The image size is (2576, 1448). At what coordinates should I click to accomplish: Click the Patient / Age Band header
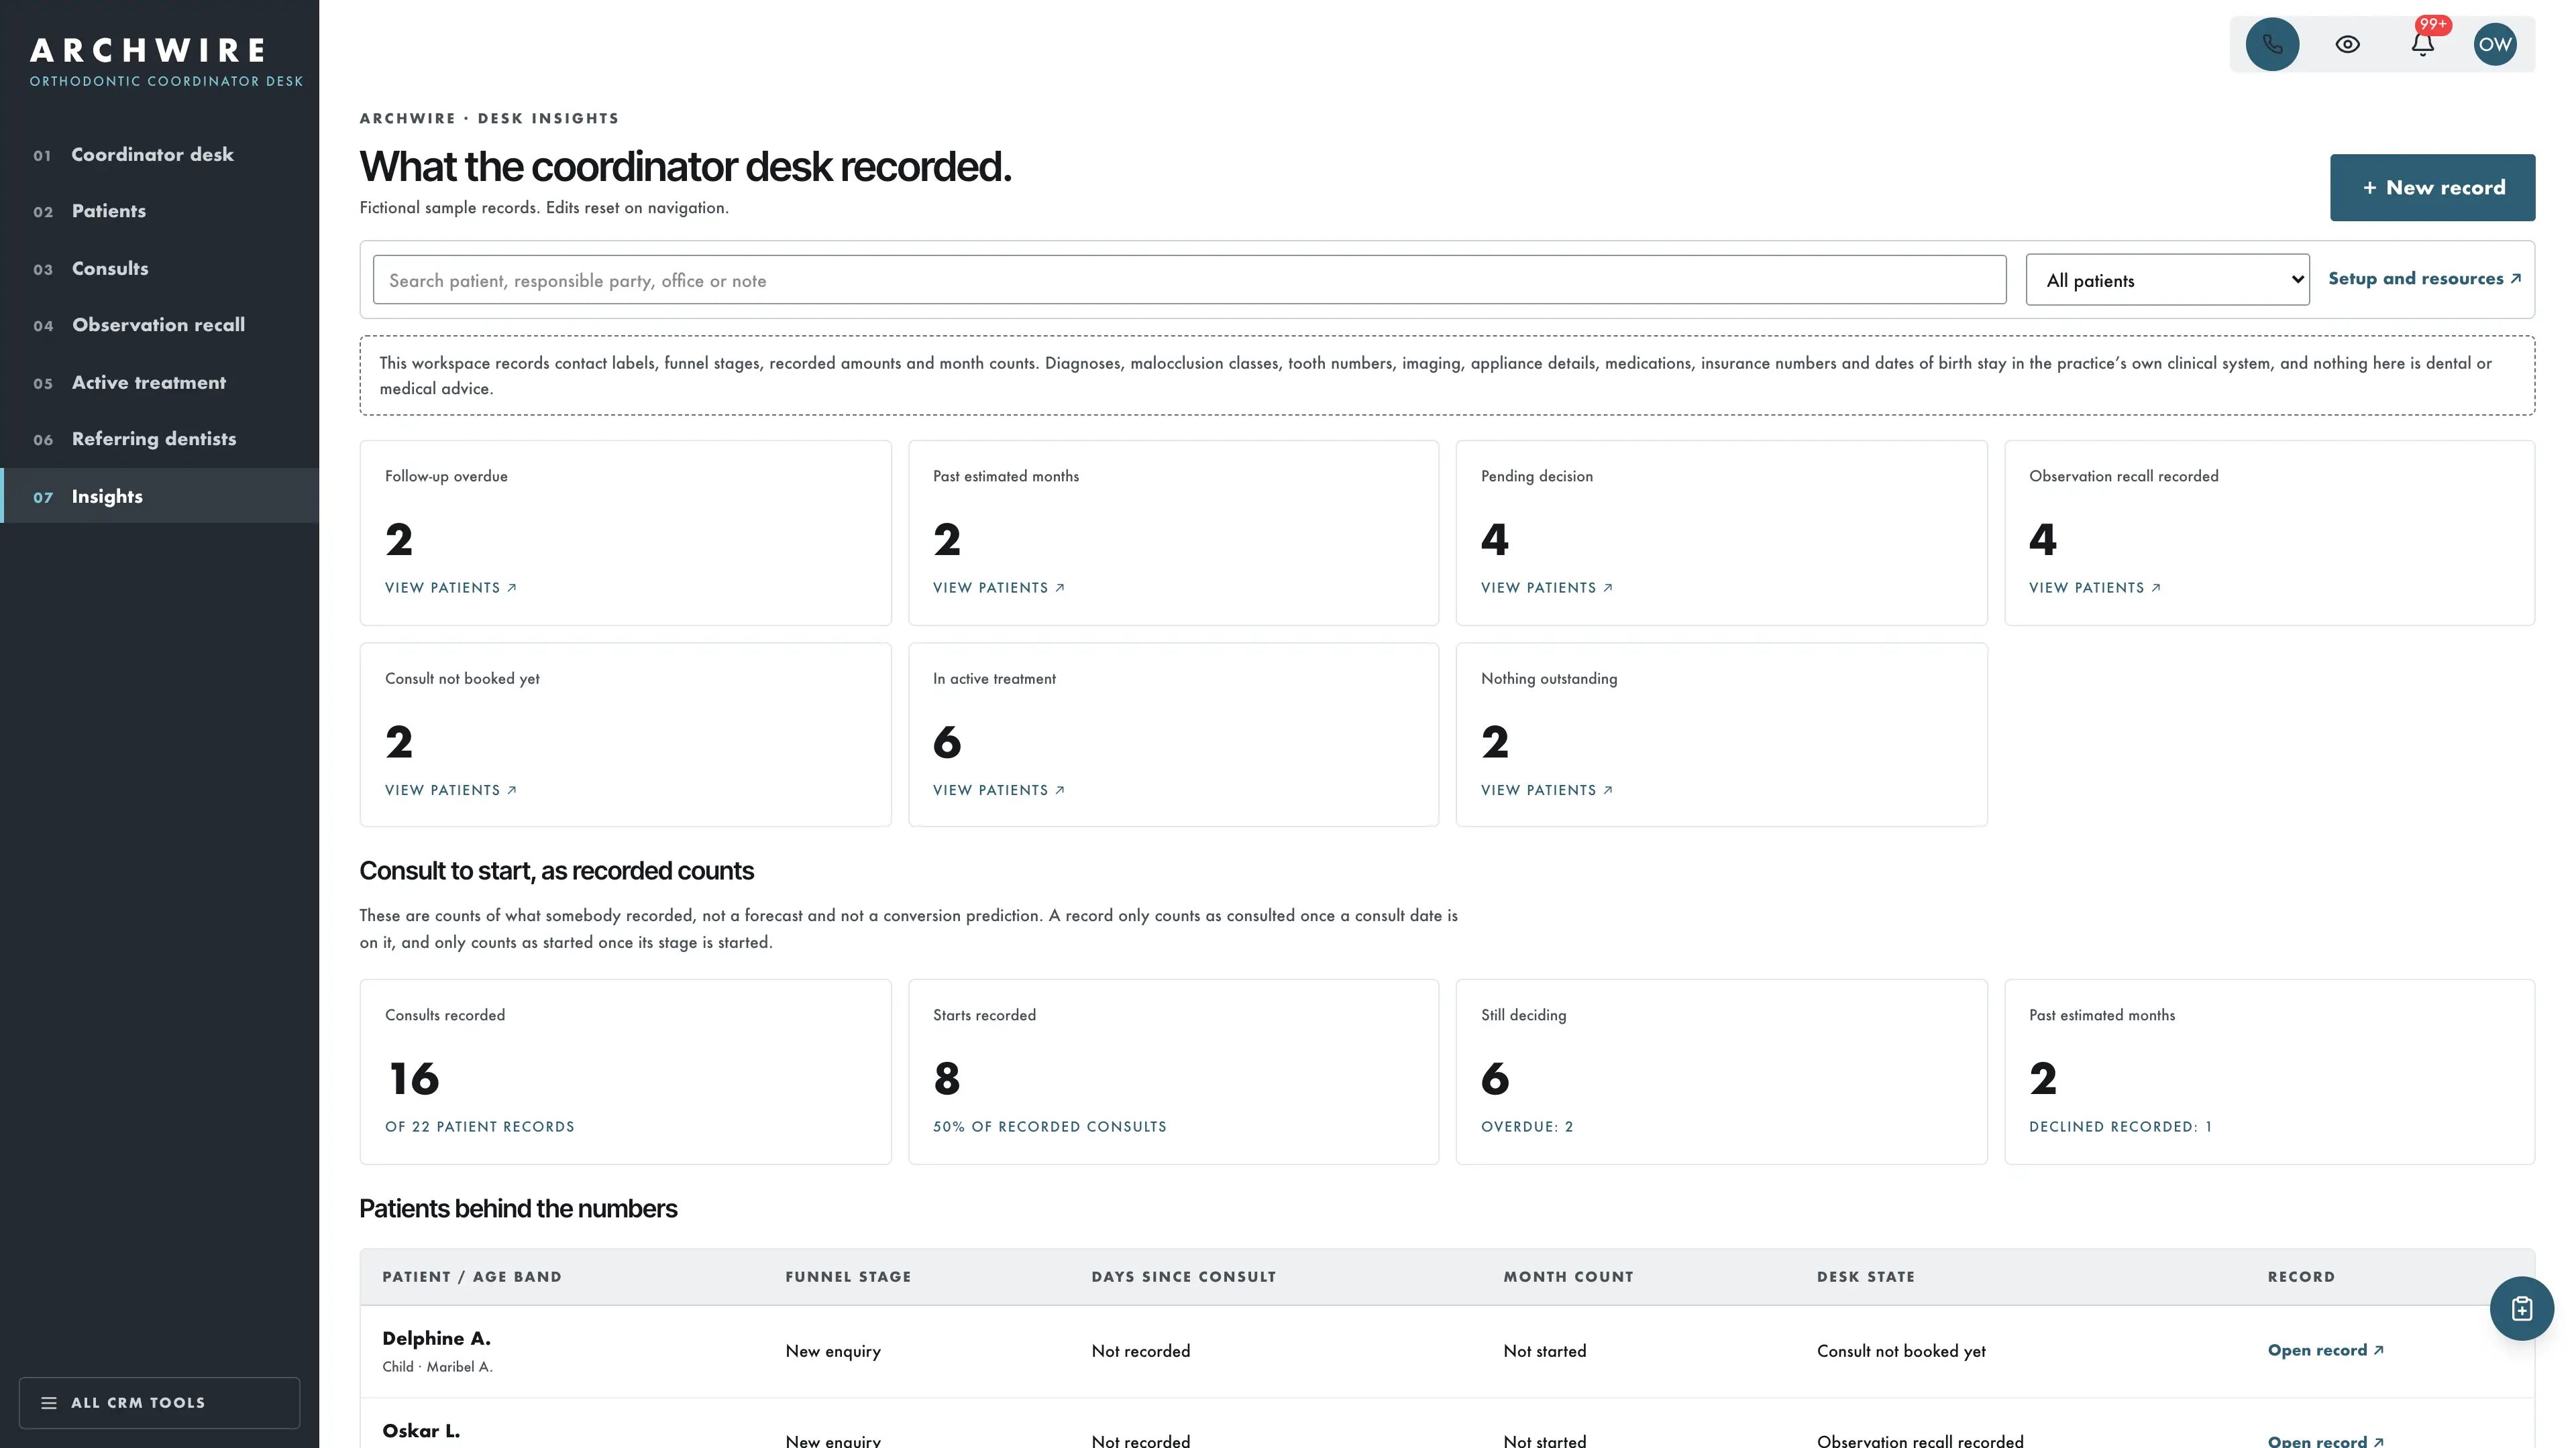pyautogui.click(x=472, y=1276)
